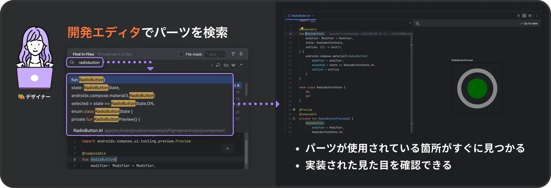551x188 pixels.
Task: Select the 'fun RadioButton(' search result
Action: point(150,80)
